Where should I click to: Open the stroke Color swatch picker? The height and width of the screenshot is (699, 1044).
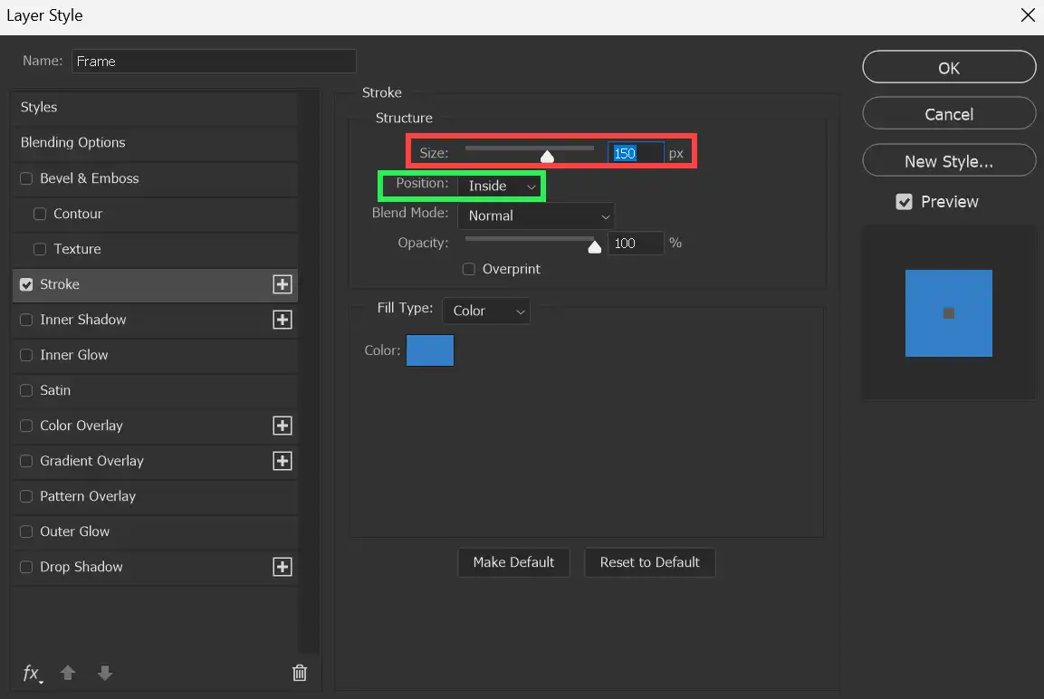click(x=430, y=350)
